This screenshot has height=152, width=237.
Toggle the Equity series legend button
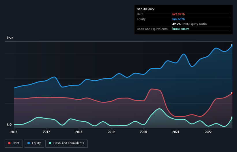click(x=34, y=143)
